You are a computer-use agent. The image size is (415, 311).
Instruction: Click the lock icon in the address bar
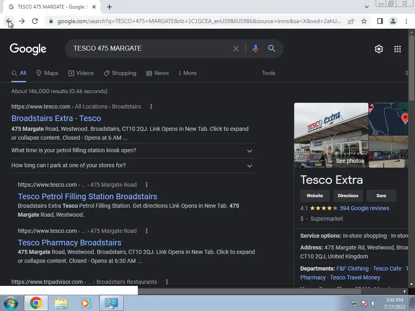pyautogui.click(x=51, y=21)
